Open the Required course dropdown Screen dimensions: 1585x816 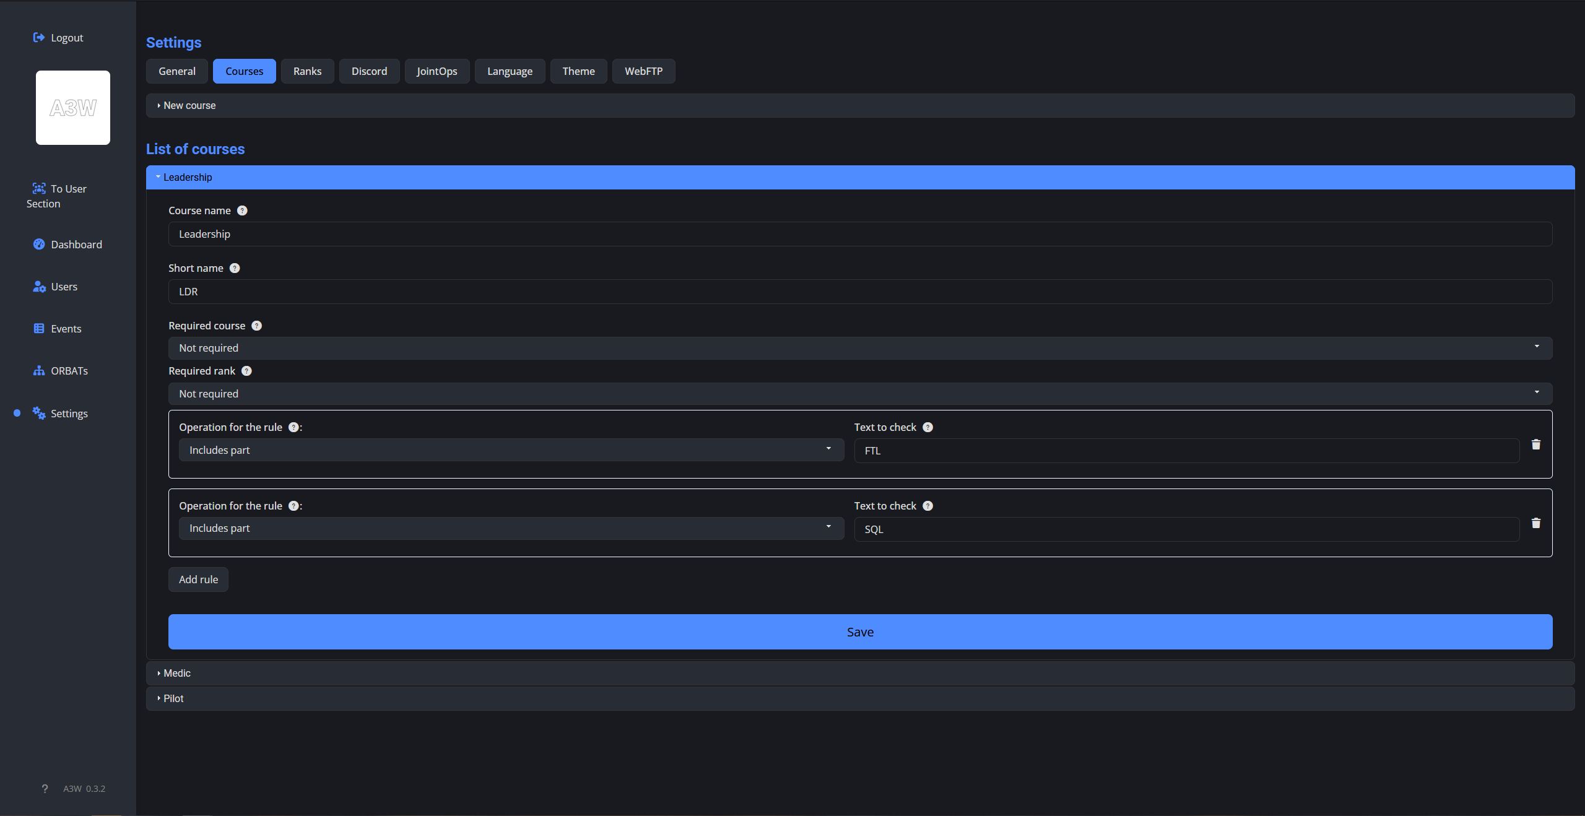coord(859,348)
